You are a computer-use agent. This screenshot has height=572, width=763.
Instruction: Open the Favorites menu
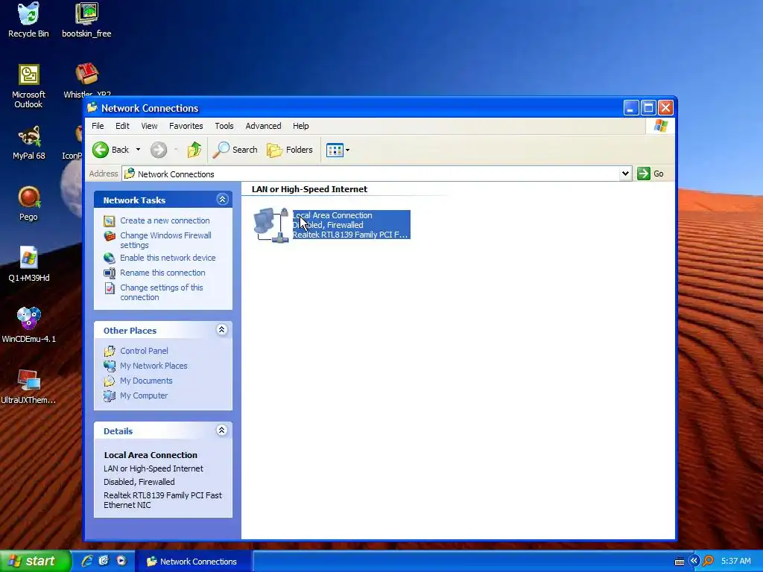click(x=186, y=126)
